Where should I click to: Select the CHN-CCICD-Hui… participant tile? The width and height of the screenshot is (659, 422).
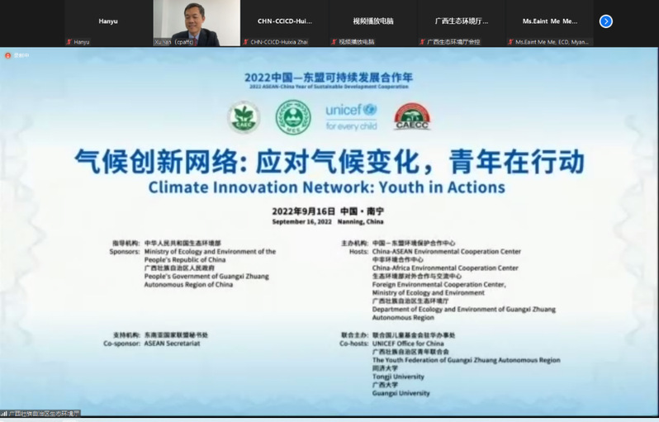click(x=285, y=23)
